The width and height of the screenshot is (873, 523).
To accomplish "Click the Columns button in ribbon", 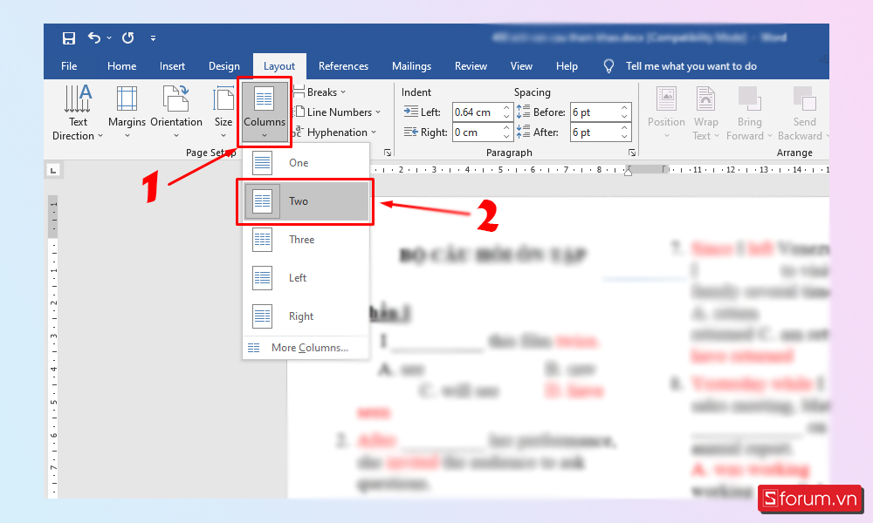I will 265,112.
